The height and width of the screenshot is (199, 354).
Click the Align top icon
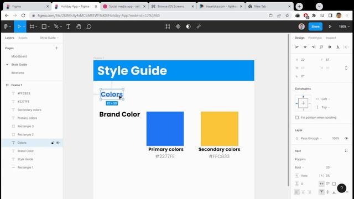(x=321, y=47)
